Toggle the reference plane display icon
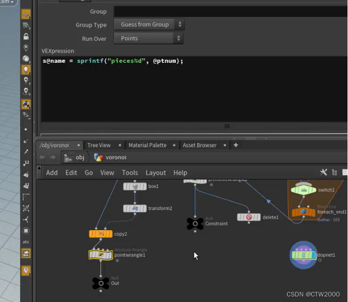The image size is (348, 302). tap(26, 15)
